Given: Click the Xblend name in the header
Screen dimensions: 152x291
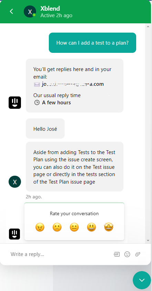Looking at the screenshot, I should (x=50, y=9).
